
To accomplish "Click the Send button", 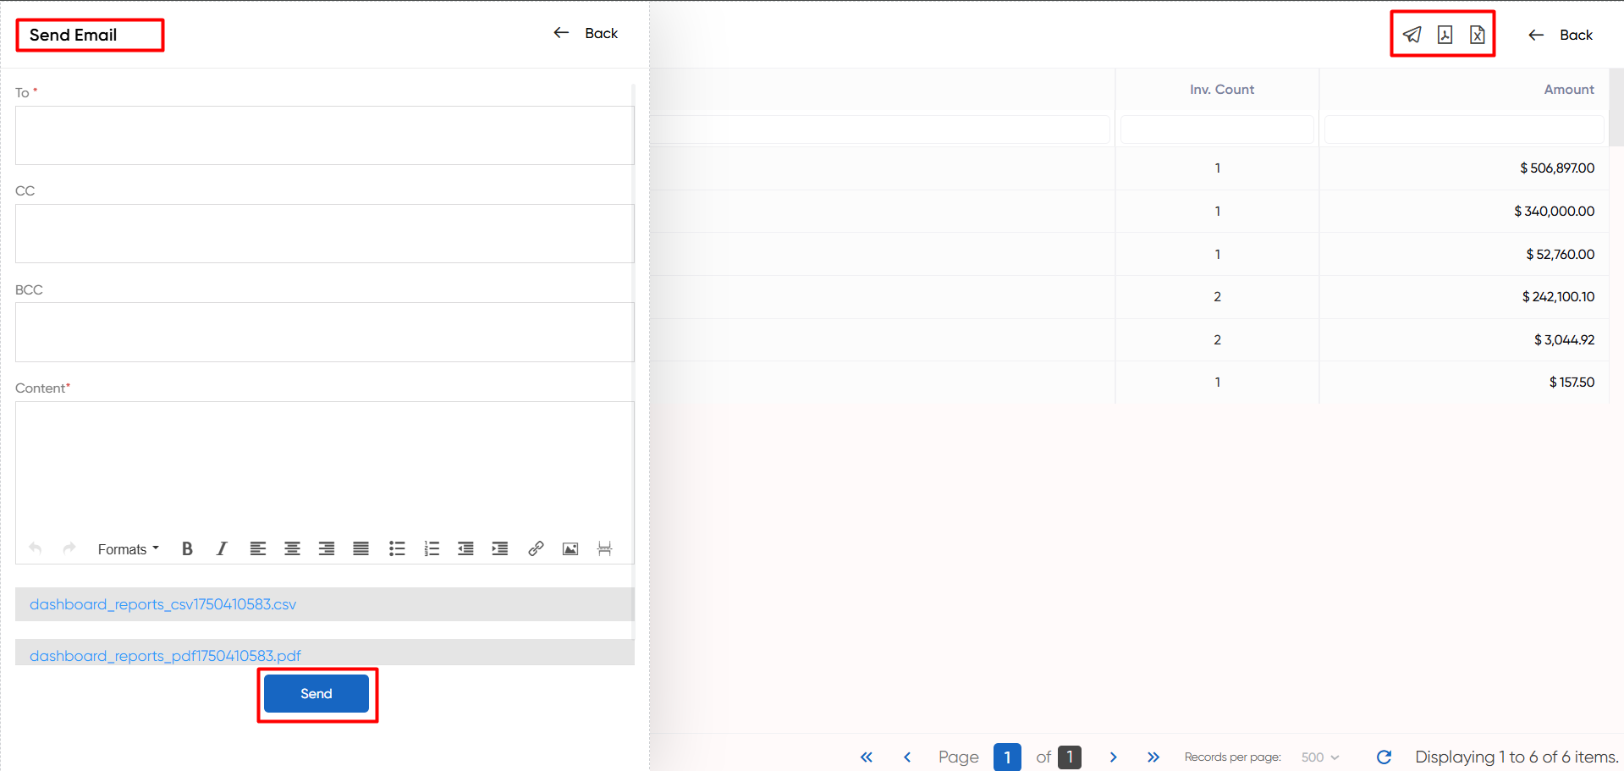I will coord(317,693).
